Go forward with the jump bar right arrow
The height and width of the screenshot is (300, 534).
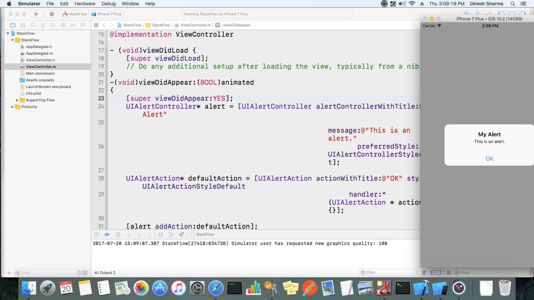point(111,25)
